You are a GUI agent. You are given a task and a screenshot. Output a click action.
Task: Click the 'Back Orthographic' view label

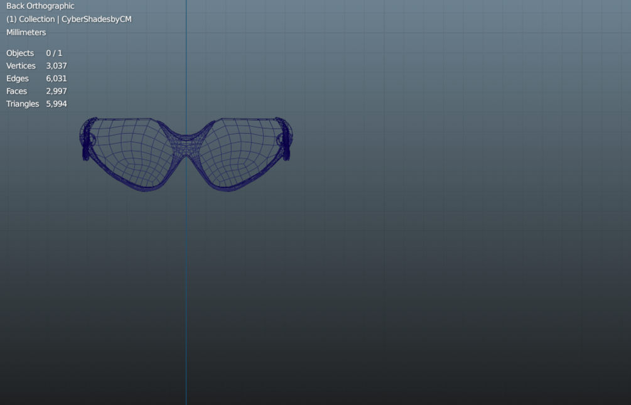[40, 6]
